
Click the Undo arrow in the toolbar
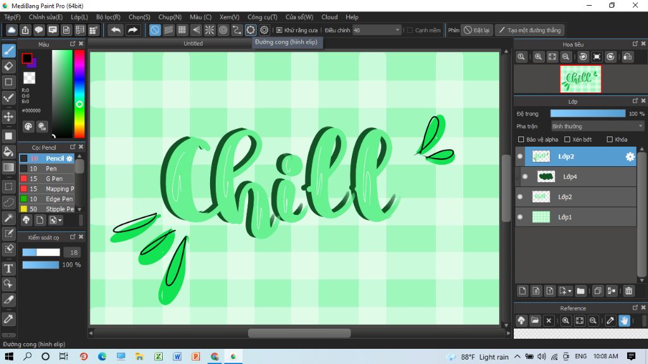click(115, 30)
